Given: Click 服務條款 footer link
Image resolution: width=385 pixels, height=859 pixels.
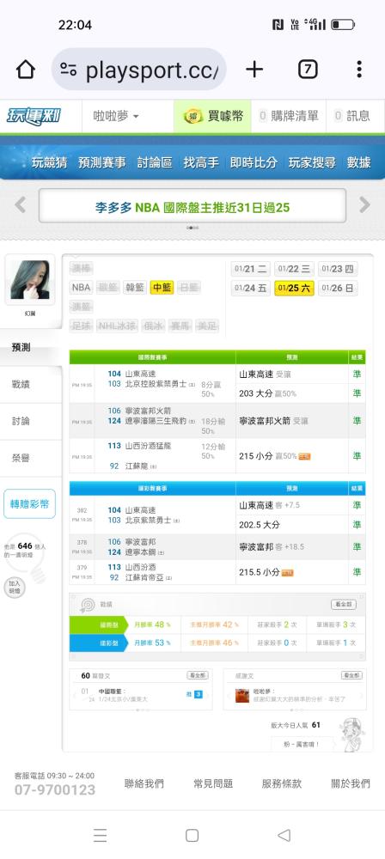Looking at the screenshot, I should pyautogui.click(x=281, y=783).
